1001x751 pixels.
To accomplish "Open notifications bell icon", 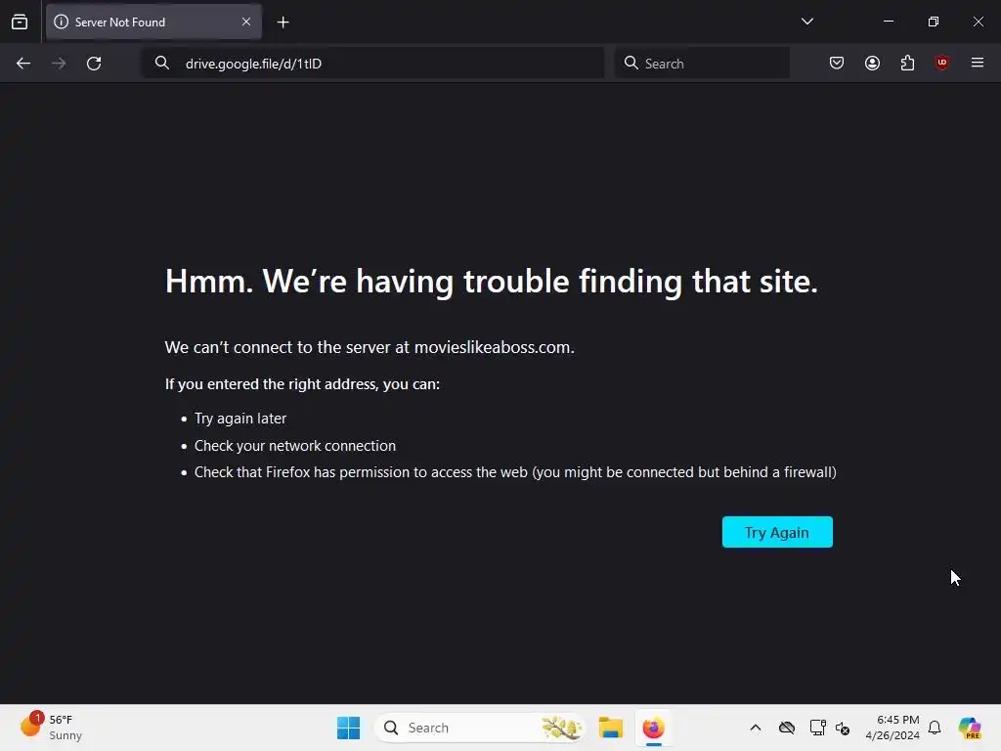I will [x=935, y=728].
